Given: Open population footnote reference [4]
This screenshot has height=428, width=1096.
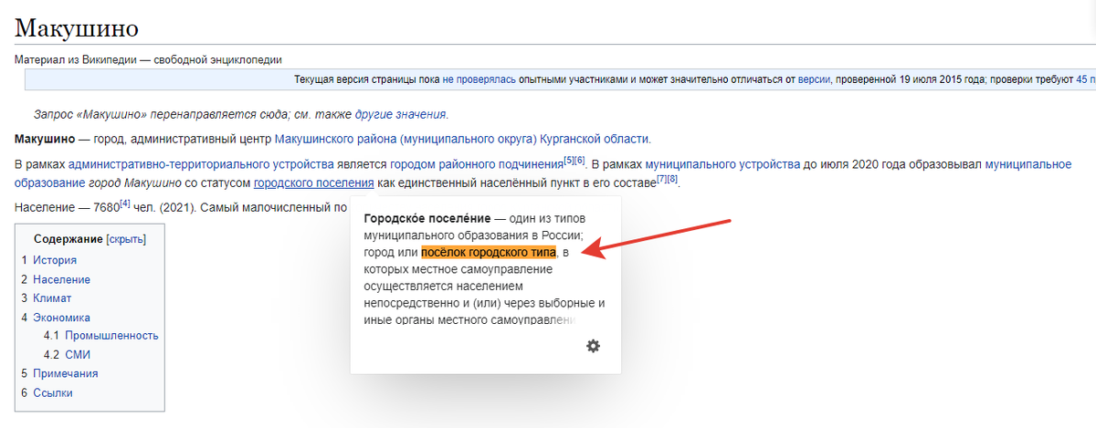Looking at the screenshot, I should pos(125,204).
